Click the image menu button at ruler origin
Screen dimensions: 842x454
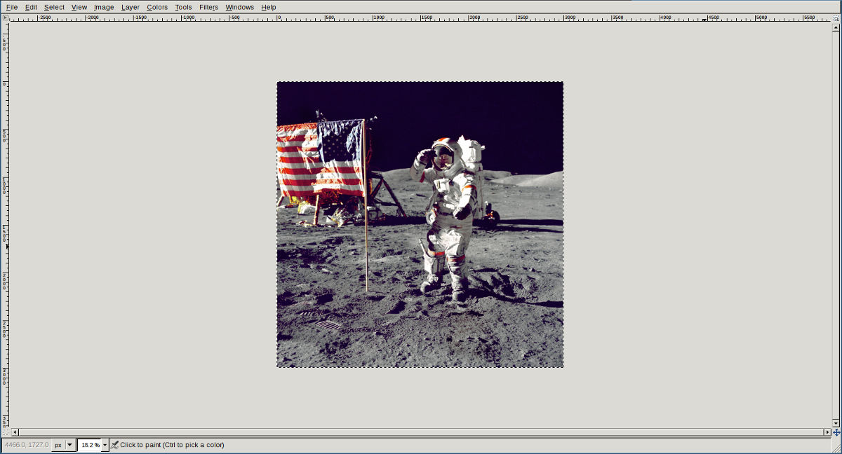[6, 18]
